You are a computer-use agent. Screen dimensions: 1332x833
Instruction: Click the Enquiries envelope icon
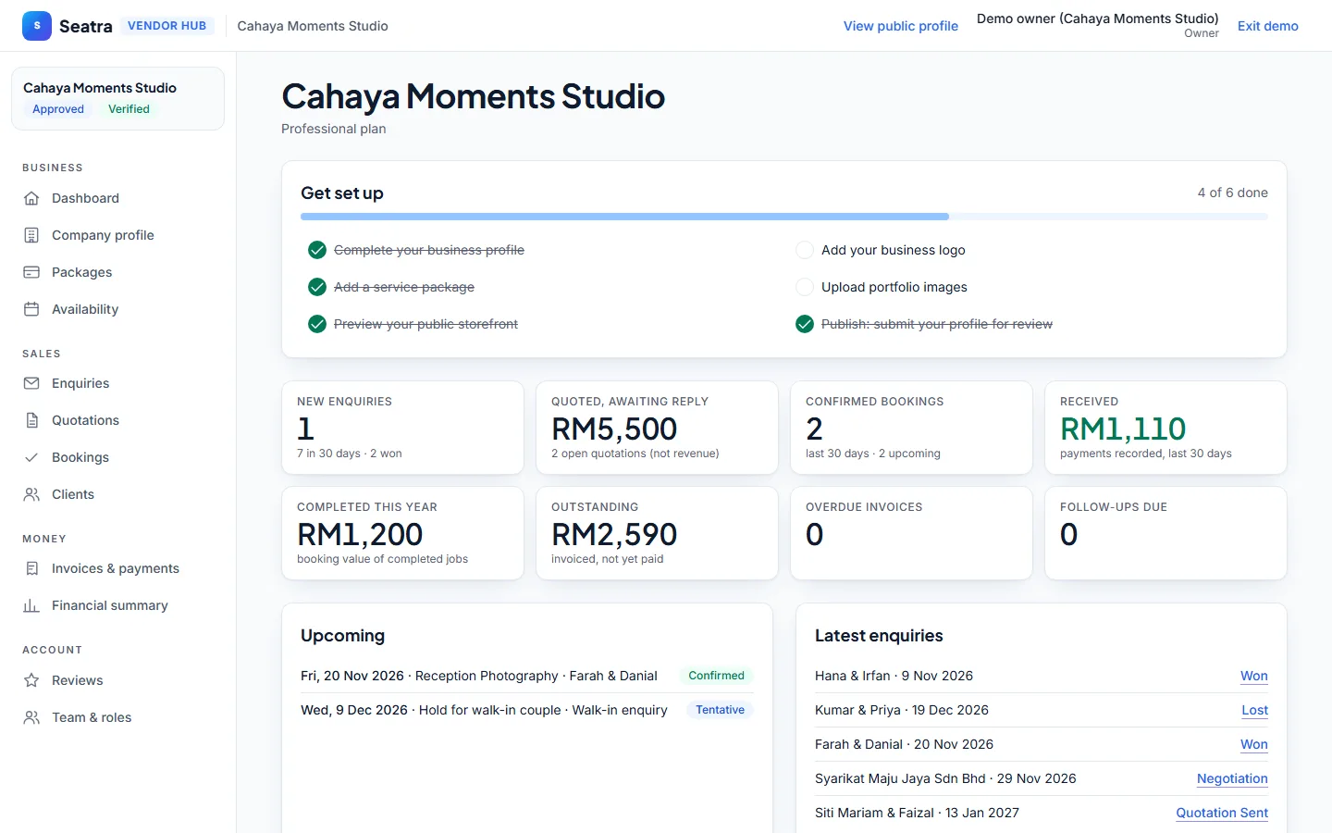click(31, 383)
